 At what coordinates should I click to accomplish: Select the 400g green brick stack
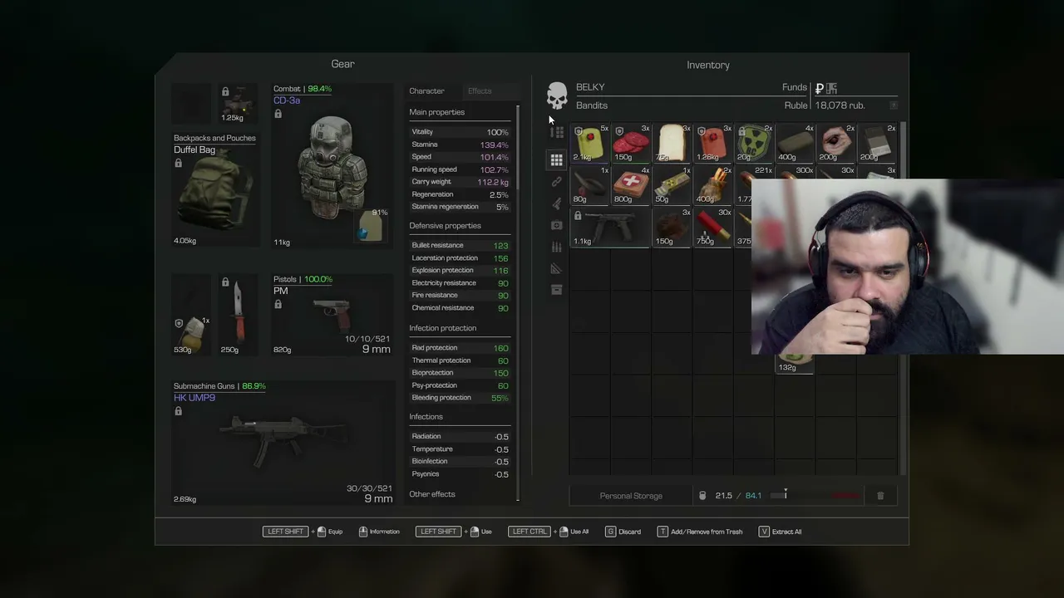point(794,143)
